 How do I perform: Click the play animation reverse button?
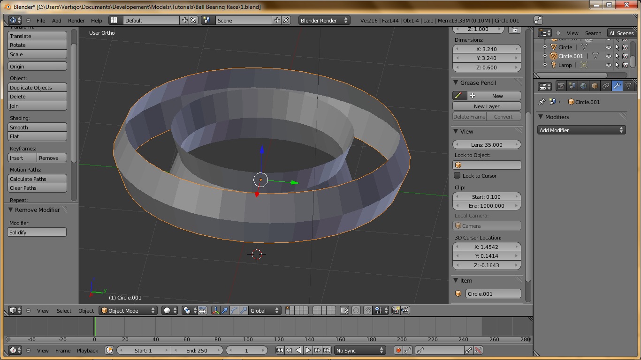coord(298,350)
